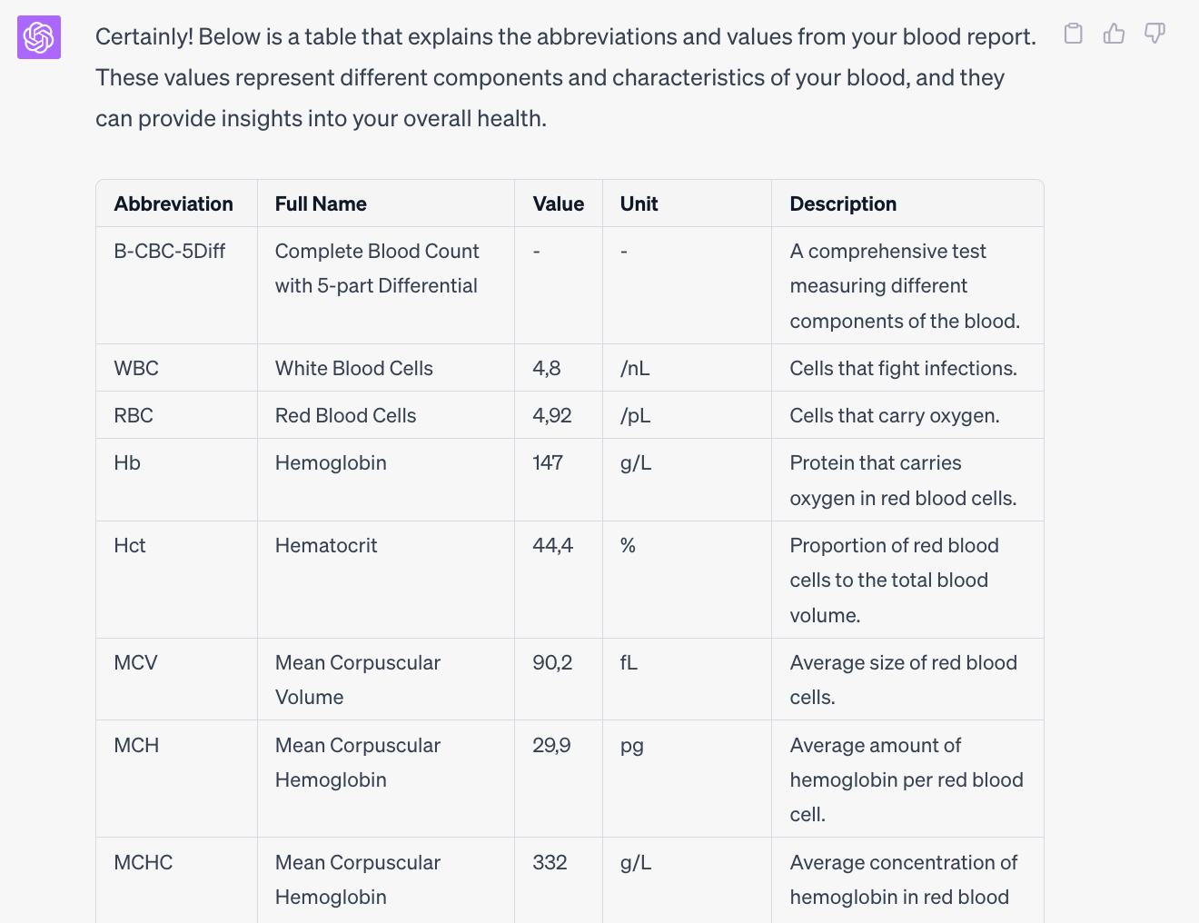Give thumbs up to the response
Screen dimensions: 1199x923
pos(1114,34)
